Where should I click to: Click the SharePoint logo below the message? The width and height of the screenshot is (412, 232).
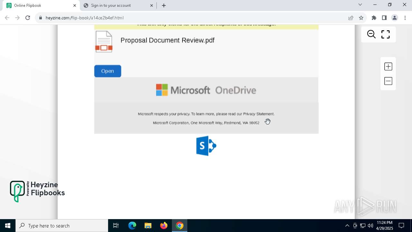point(206,146)
